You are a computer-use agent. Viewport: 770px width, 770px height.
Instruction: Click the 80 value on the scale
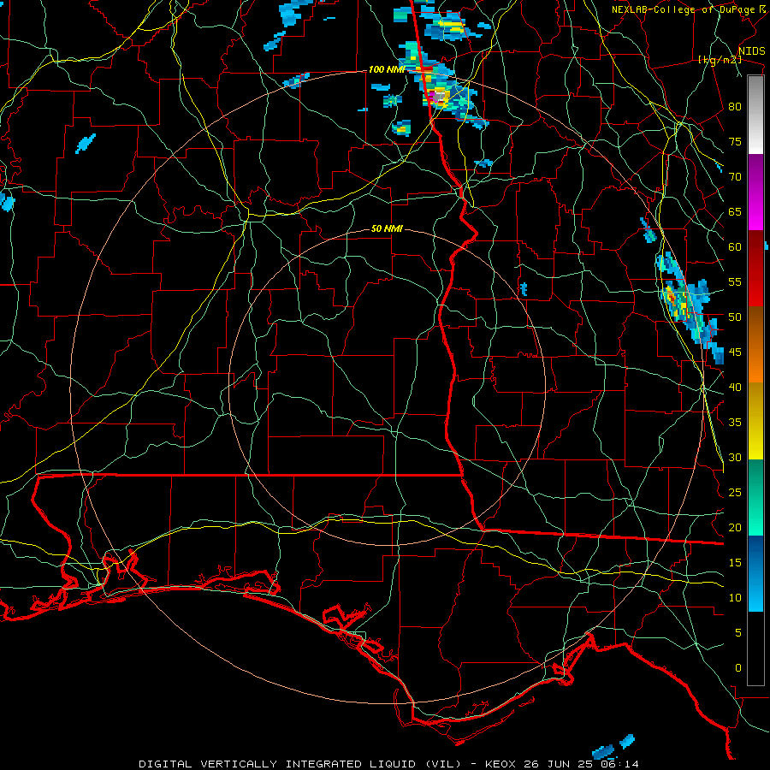(x=735, y=107)
